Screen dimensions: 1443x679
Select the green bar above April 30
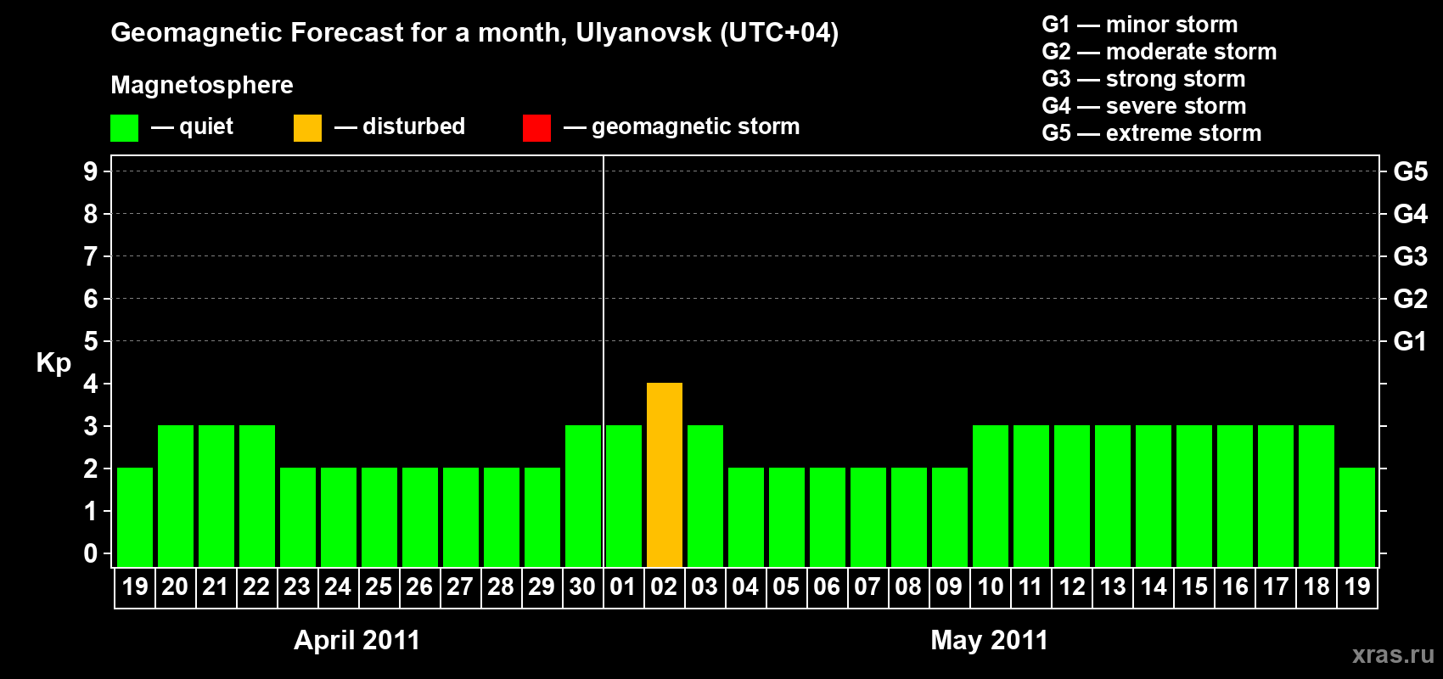583,496
